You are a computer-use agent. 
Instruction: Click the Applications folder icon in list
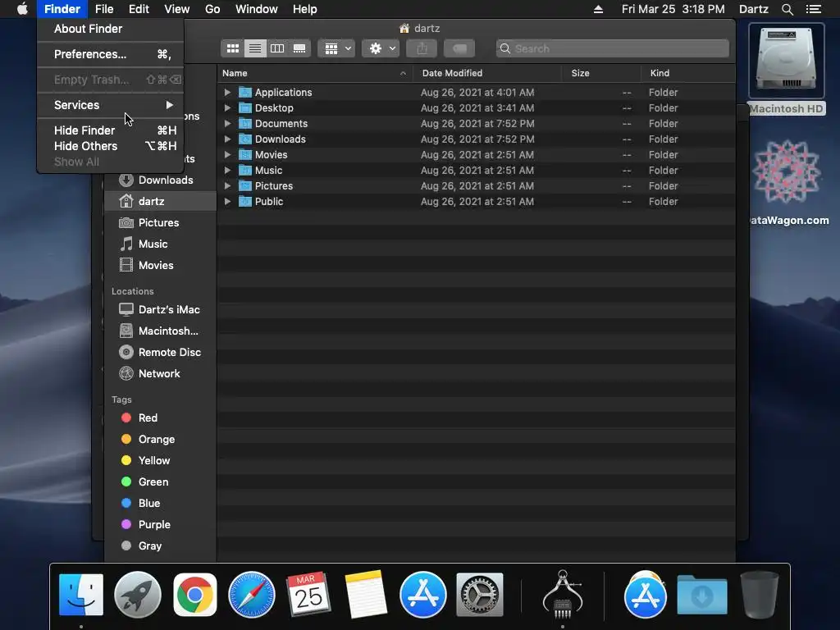pyautogui.click(x=244, y=92)
